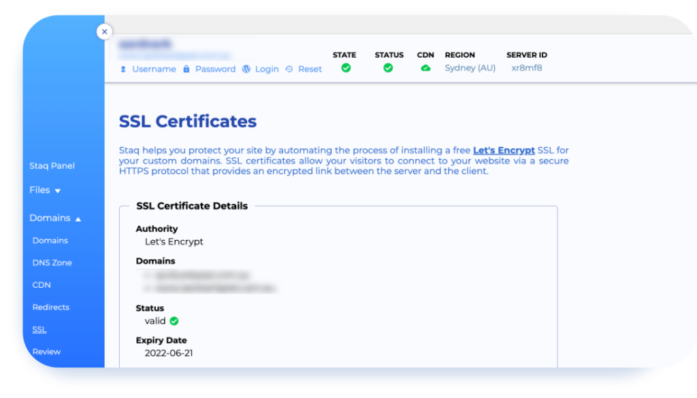Open the Let's Encrypt link
The width and height of the screenshot is (697, 398).
pos(504,150)
